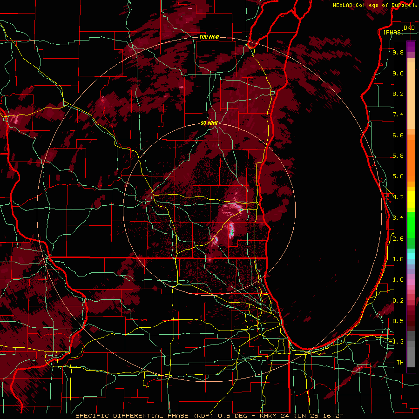This screenshot has width=419, height=419.
Task: Click the yellow segment of the color scale
Action: coord(411,199)
